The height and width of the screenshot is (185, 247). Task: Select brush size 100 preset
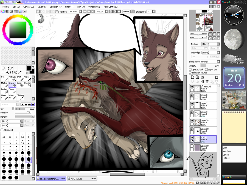coord(23,166)
